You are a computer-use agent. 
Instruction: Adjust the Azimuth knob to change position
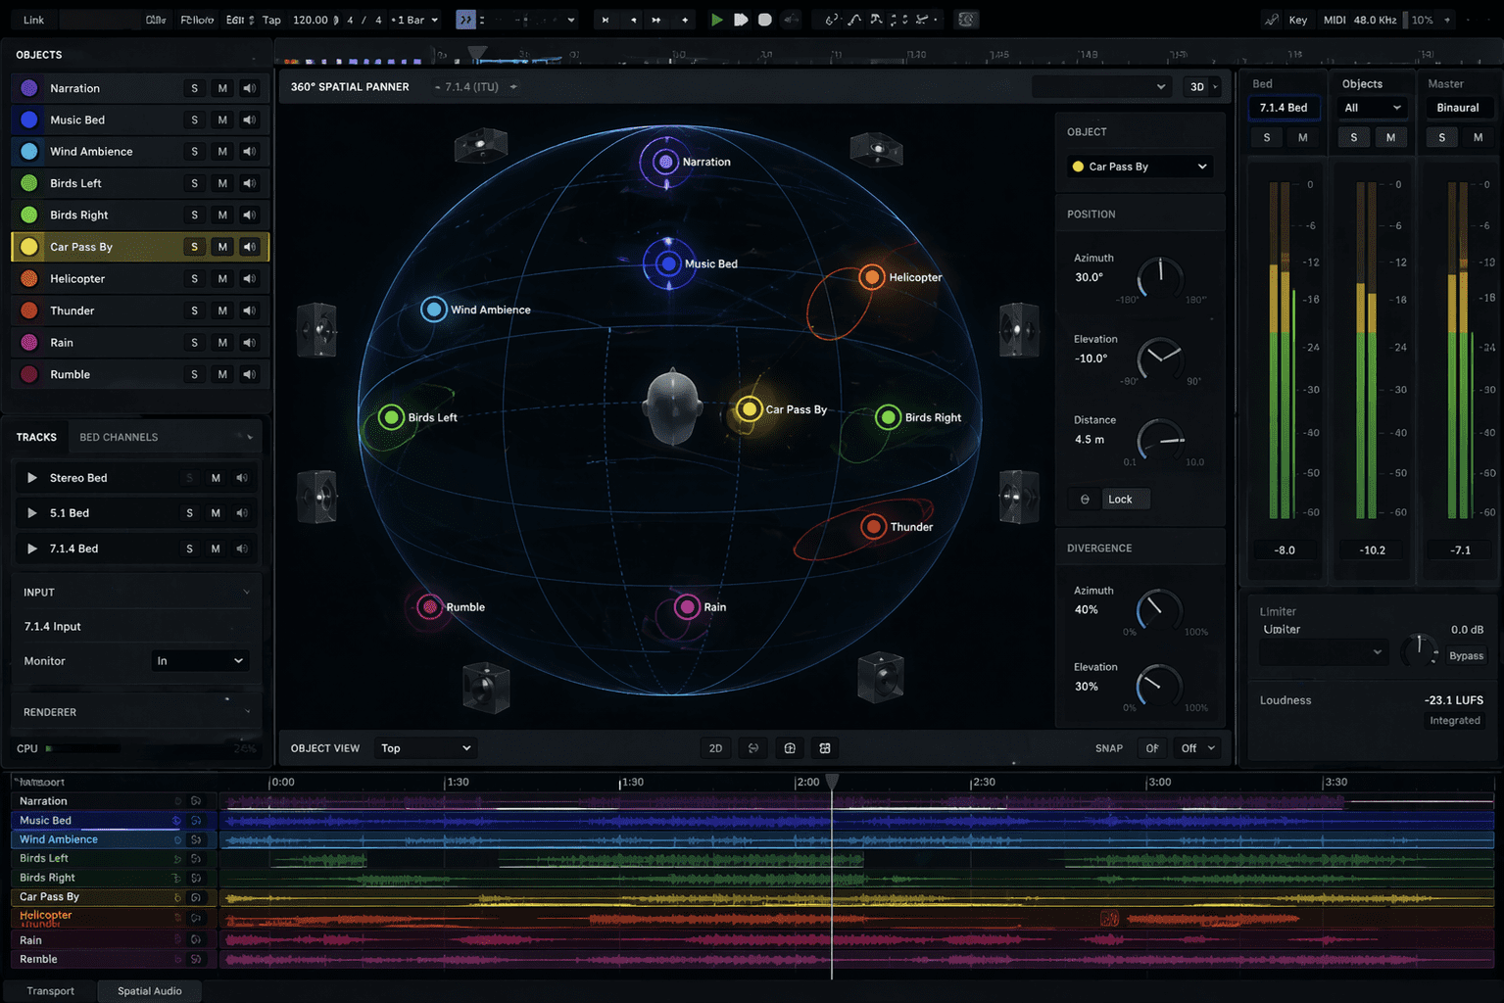(1160, 278)
